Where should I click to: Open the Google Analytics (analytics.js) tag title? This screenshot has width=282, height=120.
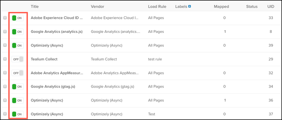(56, 32)
